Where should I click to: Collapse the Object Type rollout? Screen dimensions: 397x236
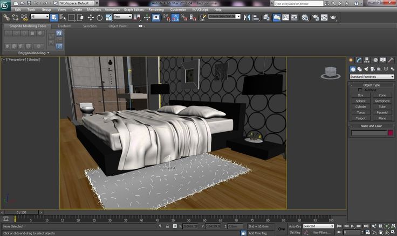pos(372,85)
